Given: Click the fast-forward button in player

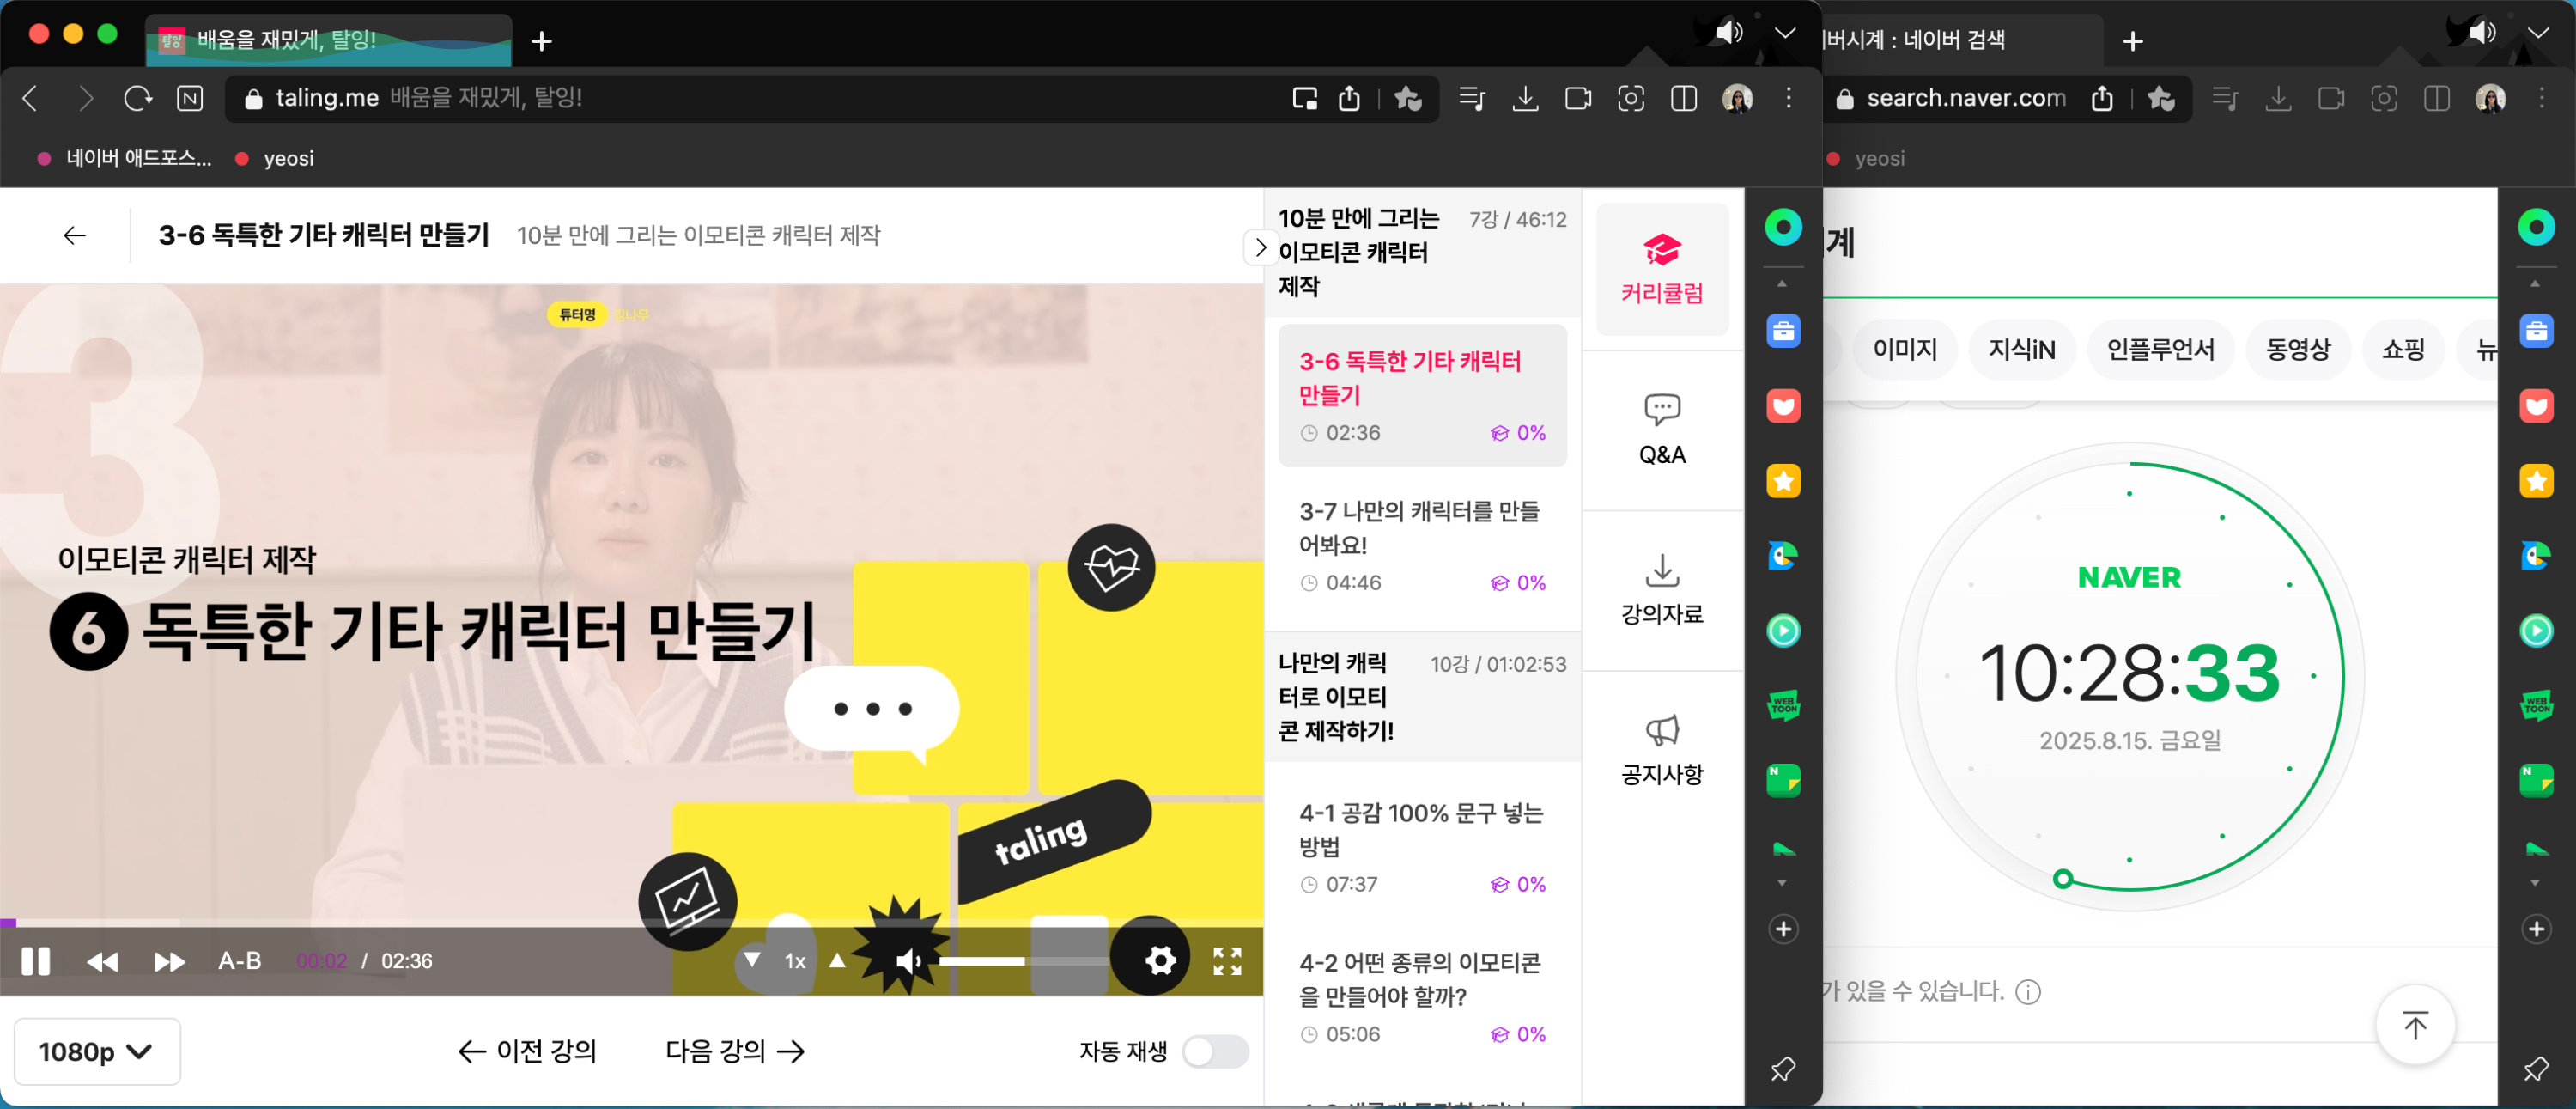Looking at the screenshot, I should click(168, 961).
